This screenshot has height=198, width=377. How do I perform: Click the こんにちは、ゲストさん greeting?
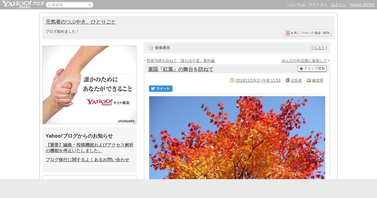click(x=307, y=5)
